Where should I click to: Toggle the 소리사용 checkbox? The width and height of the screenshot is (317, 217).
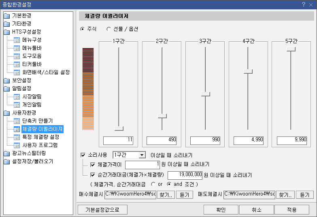[83, 155]
